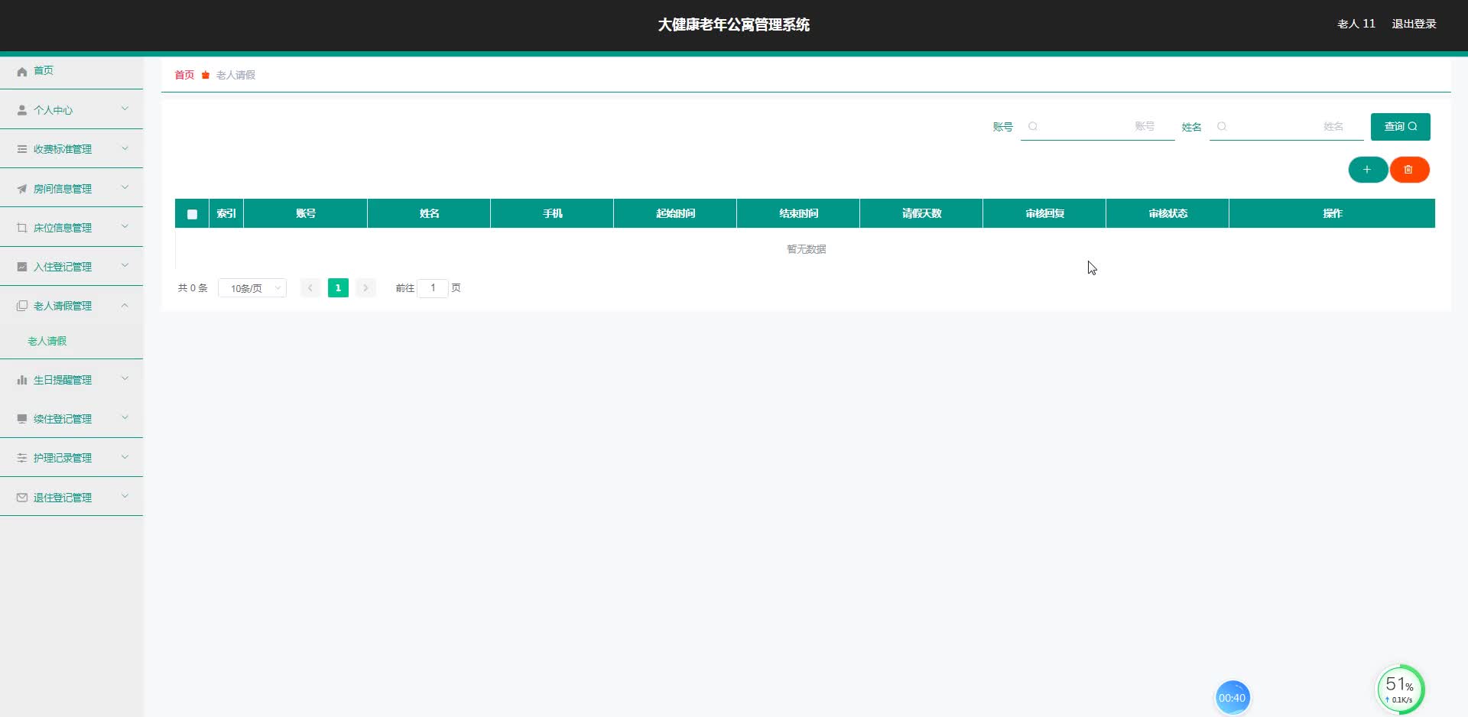The width and height of the screenshot is (1468, 717).
Task: Select 老人请假 submenu item
Action: (x=47, y=341)
